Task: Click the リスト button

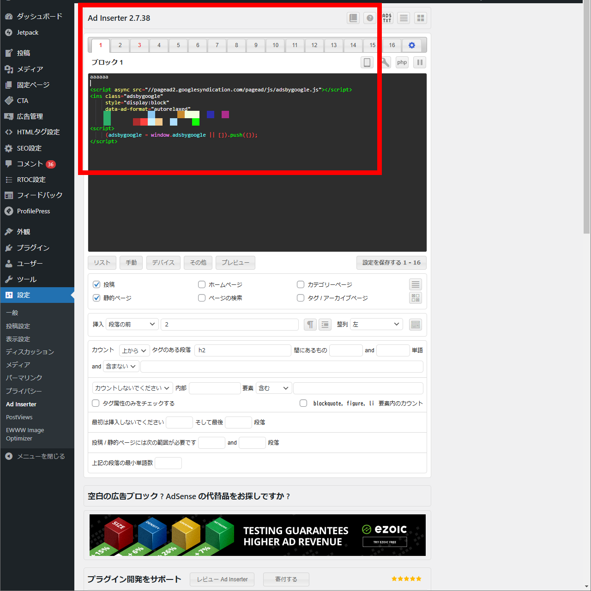Action: (102, 263)
